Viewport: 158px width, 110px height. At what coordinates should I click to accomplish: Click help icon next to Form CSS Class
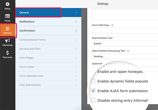point(112,25)
